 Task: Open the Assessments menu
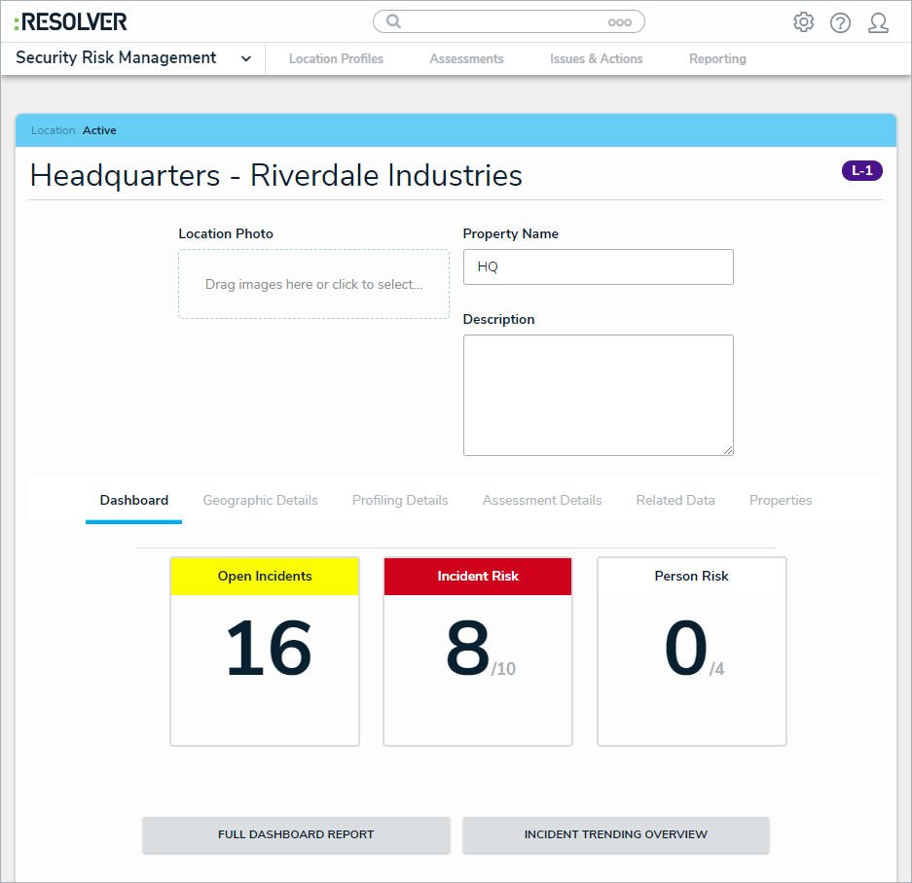tap(466, 58)
